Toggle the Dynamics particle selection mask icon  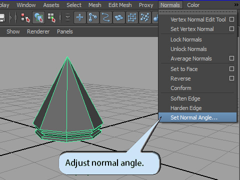coord(145,17)
